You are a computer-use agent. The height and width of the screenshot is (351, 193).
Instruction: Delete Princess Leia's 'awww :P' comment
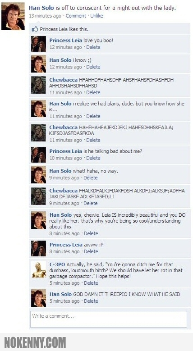point(91,251)
